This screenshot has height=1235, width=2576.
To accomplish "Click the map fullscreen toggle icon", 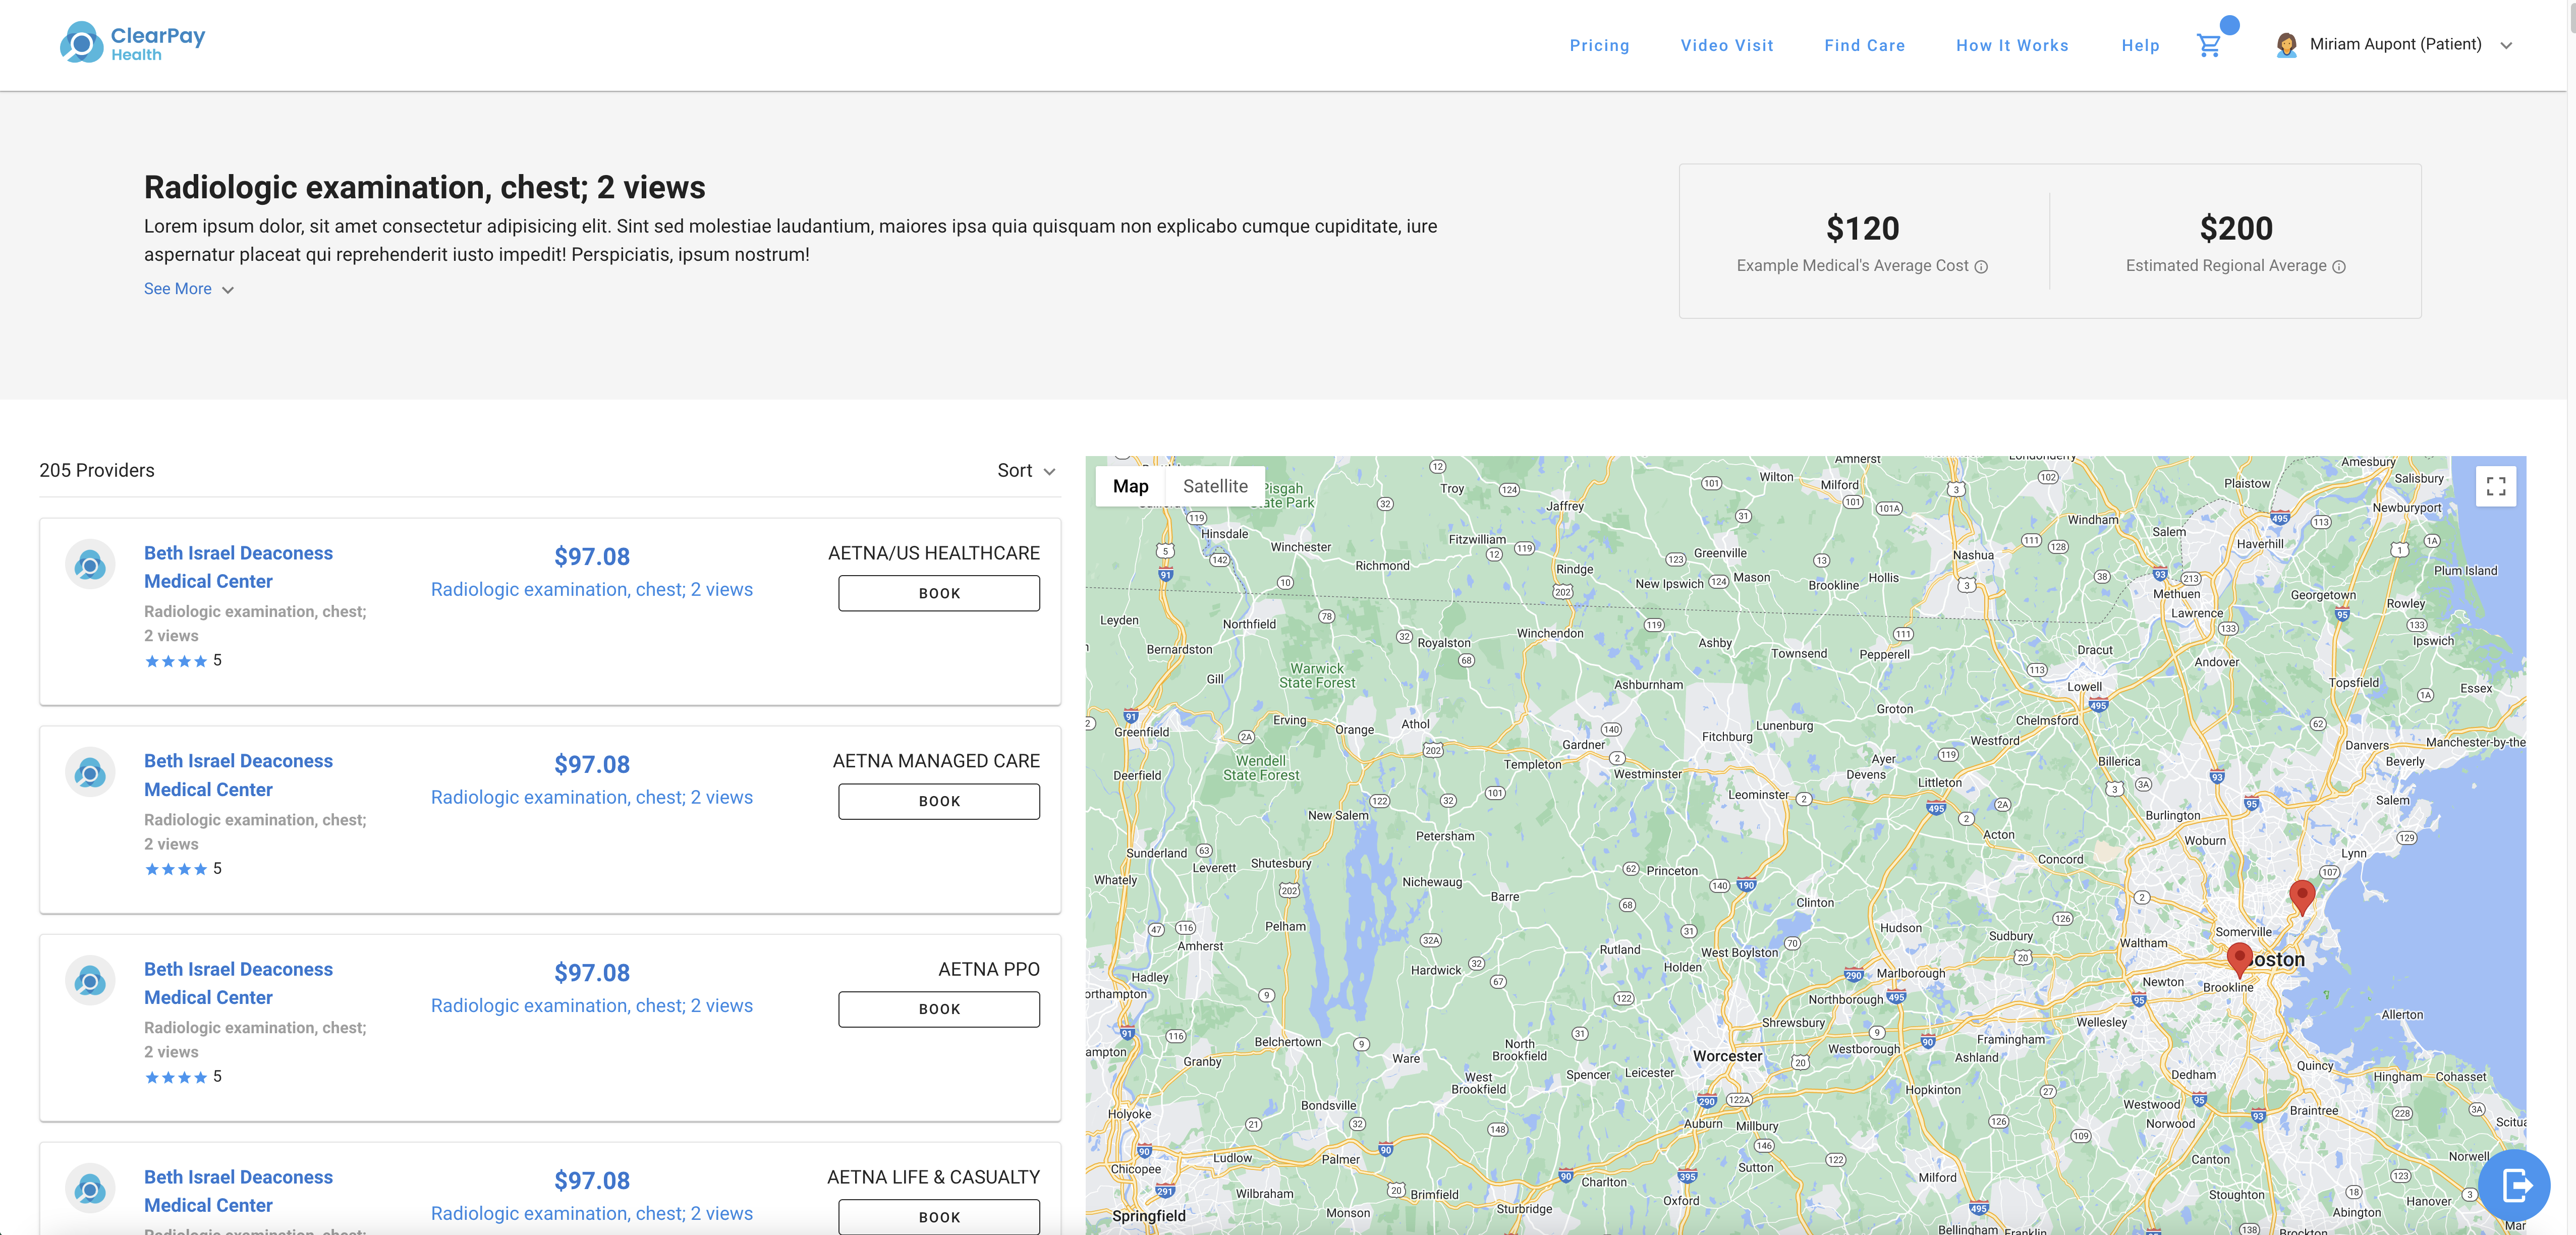I will tap(2495, 486).
